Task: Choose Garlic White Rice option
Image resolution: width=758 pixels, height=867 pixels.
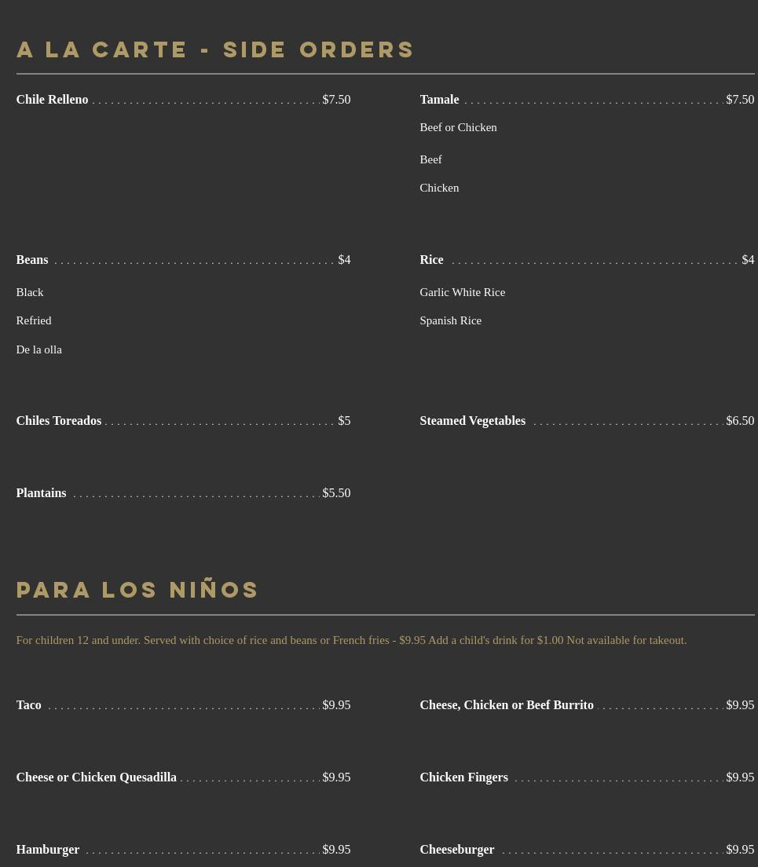Action: click(462, 292)
